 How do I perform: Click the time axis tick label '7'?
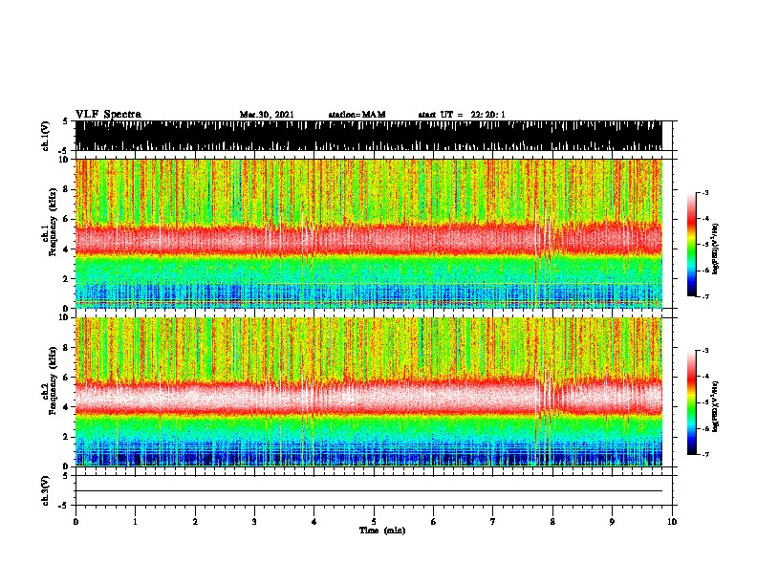tap(493, 522)
